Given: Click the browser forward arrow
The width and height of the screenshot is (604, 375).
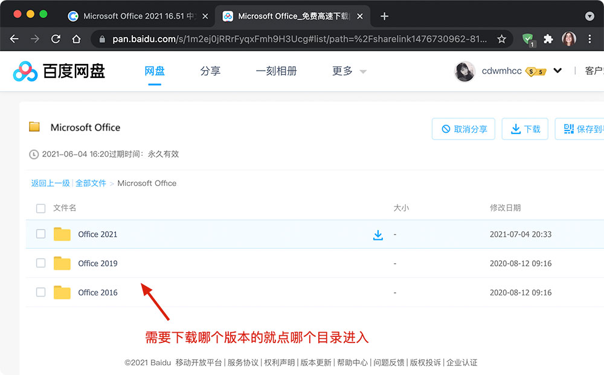Looking at the screenshot, I should click(35, 39).
